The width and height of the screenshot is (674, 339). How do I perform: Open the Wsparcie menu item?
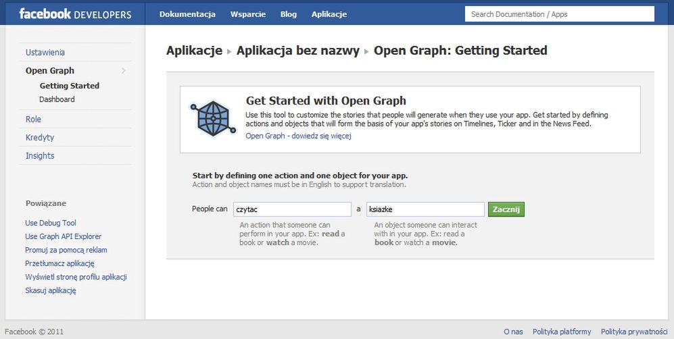pyautogui.click(x=248, y=14)
